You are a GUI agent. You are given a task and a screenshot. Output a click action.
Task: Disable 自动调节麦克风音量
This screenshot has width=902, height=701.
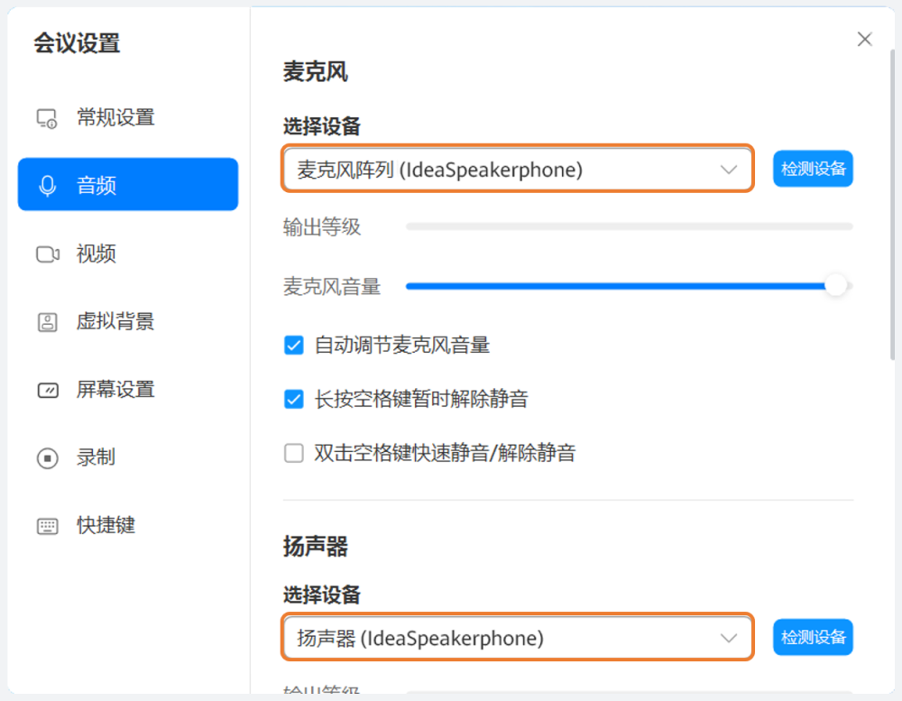293,345
